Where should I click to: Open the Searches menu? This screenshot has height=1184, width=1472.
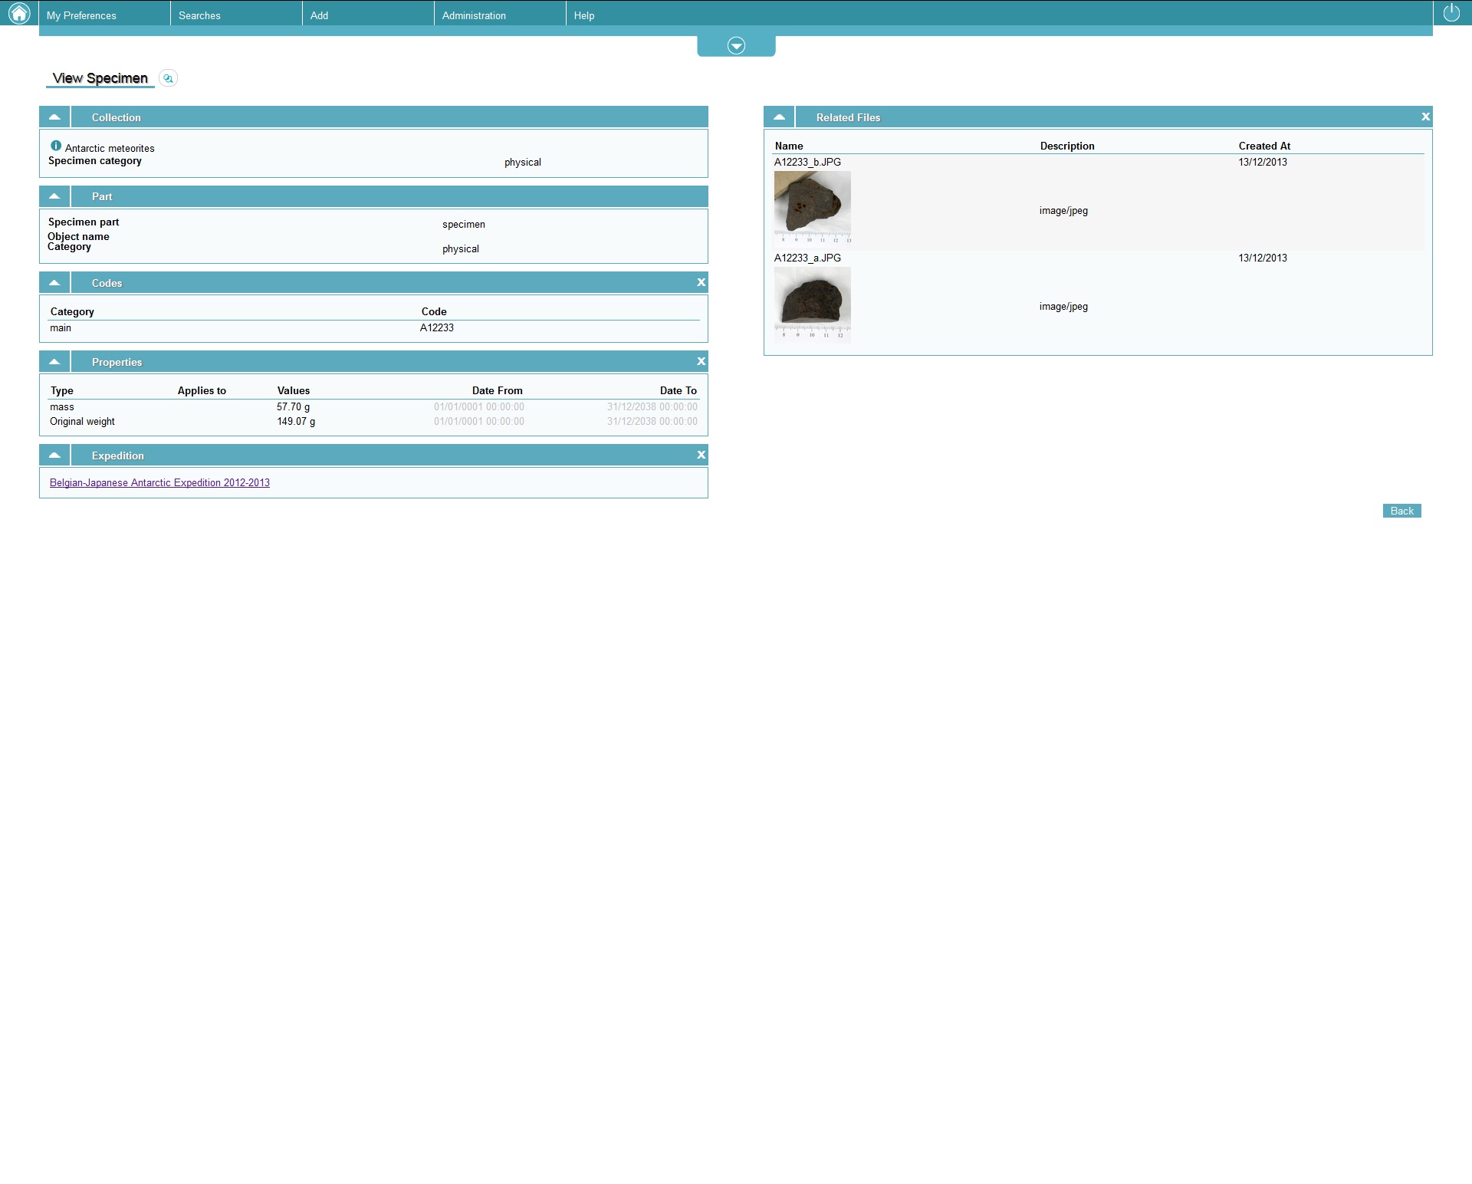tap(199, 15)
